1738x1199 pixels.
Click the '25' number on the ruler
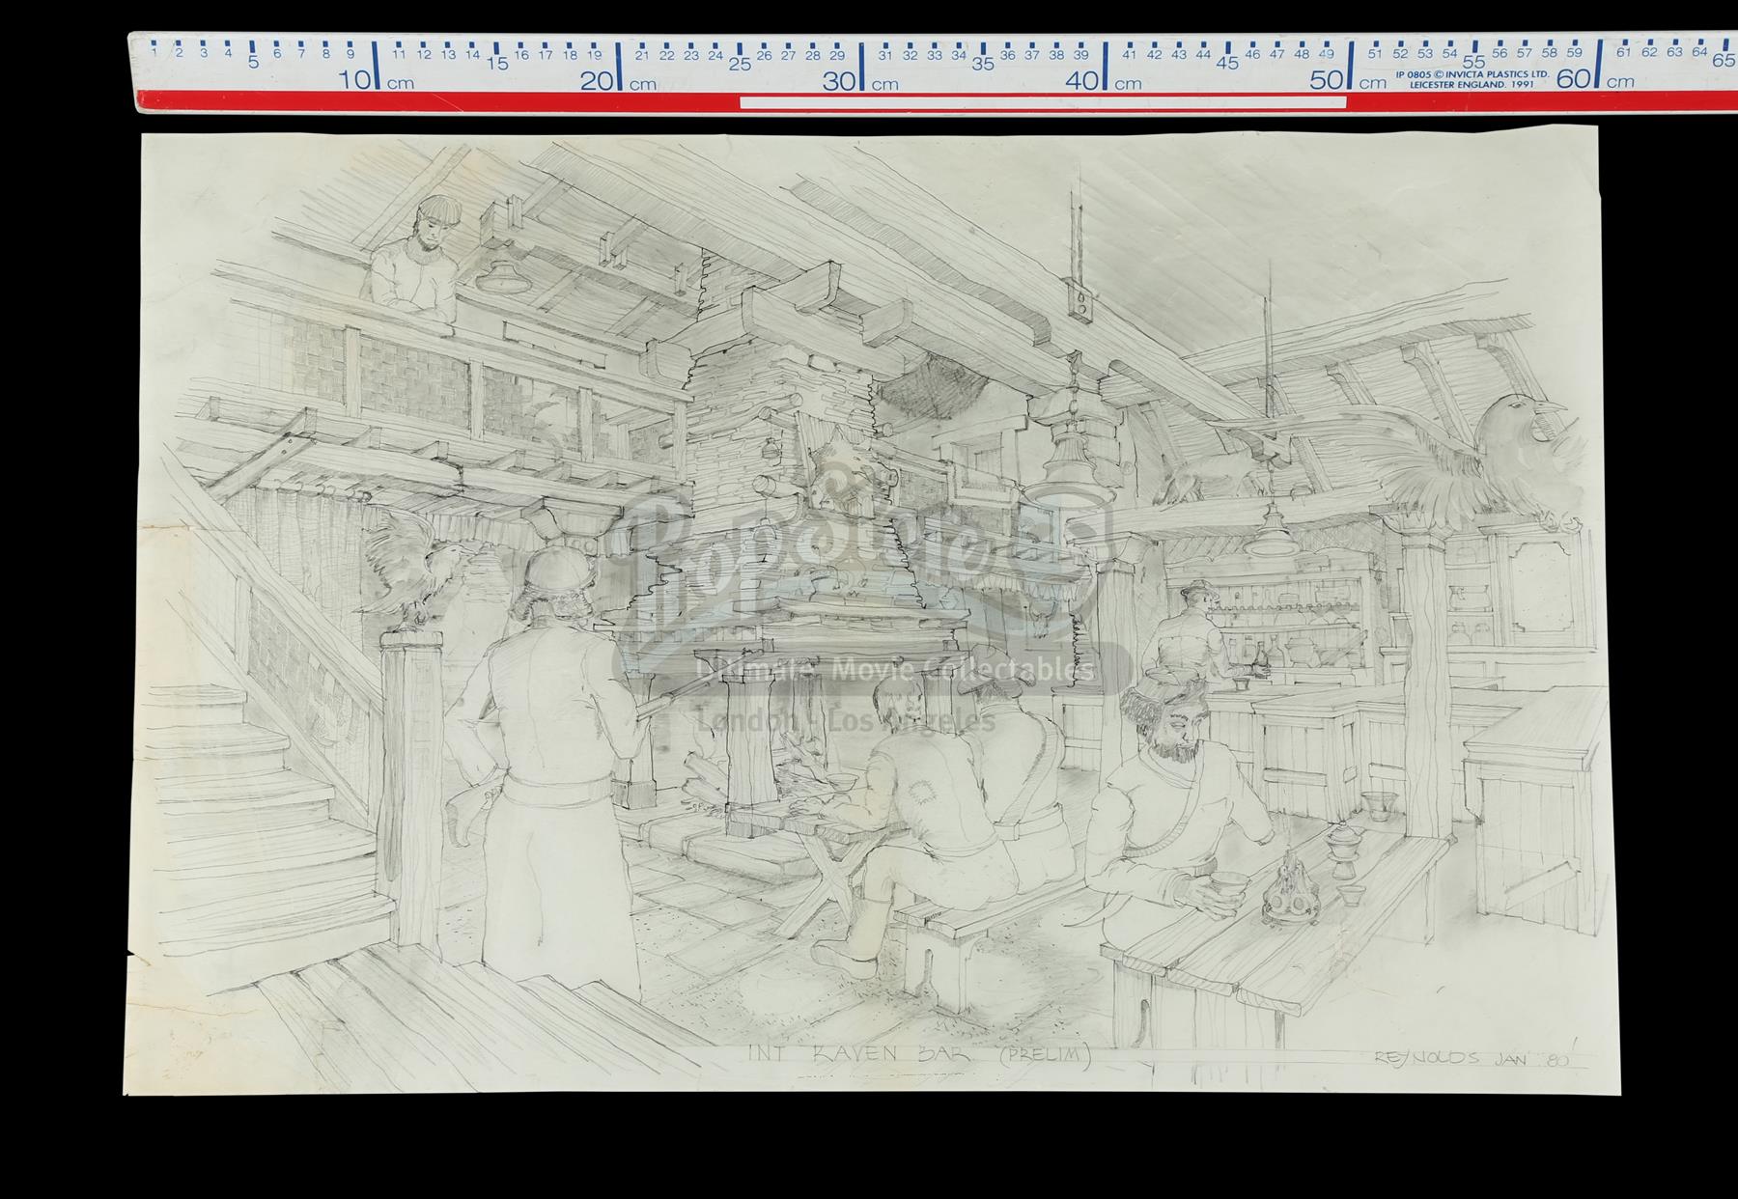(741, 64)
